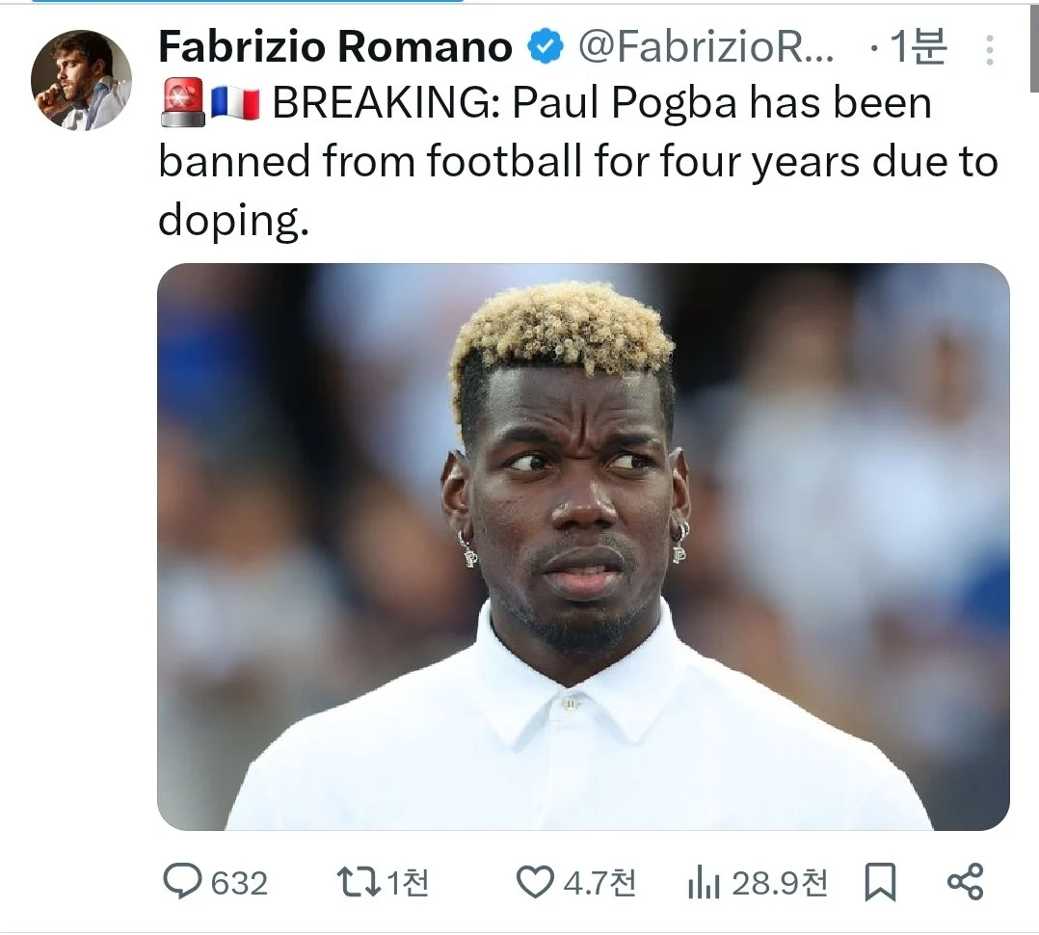Viewport: 1039px width, 935px height.
Task: Like the tweet with the heart icon
Action: pyautogui.click(x=535, y=883)
